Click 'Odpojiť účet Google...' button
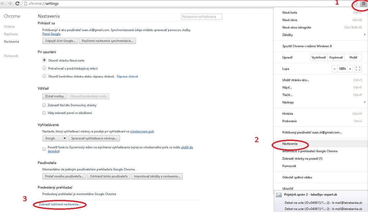 tap(60, 41)
